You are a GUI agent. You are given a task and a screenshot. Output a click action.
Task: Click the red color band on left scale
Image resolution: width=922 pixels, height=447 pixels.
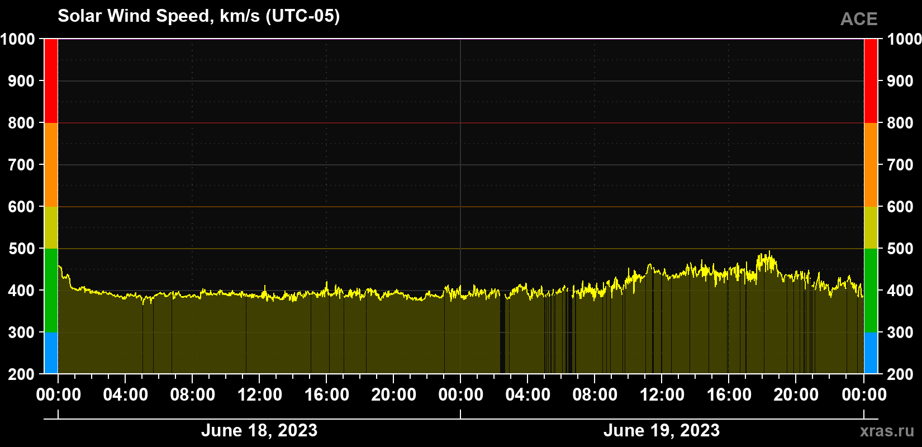(x=51, y=81)
